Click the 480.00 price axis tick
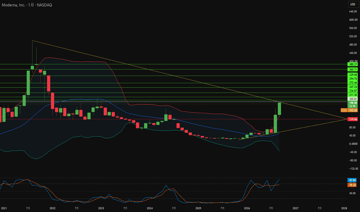The width and height of the screenshot is (360, 212). (x=353, y=45)
